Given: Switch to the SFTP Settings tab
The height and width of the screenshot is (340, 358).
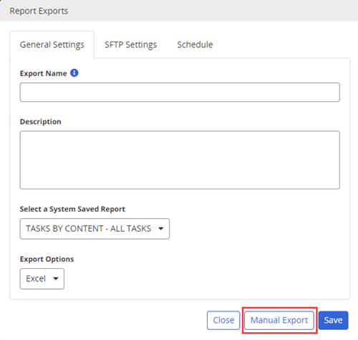Looking at the screenshot, I should click(130, 44).
